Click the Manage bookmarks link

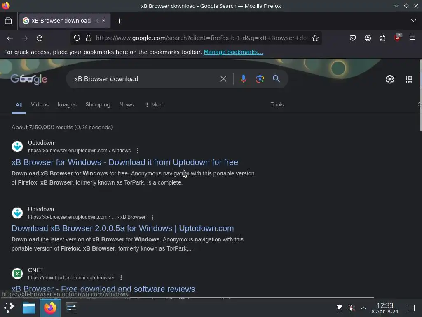(x=233, y=52)
